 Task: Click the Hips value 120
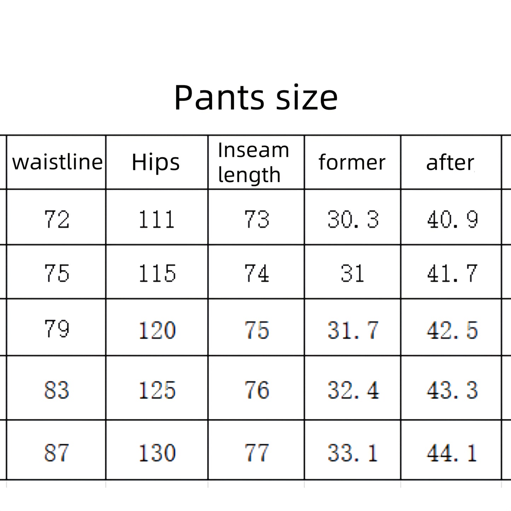157,330
